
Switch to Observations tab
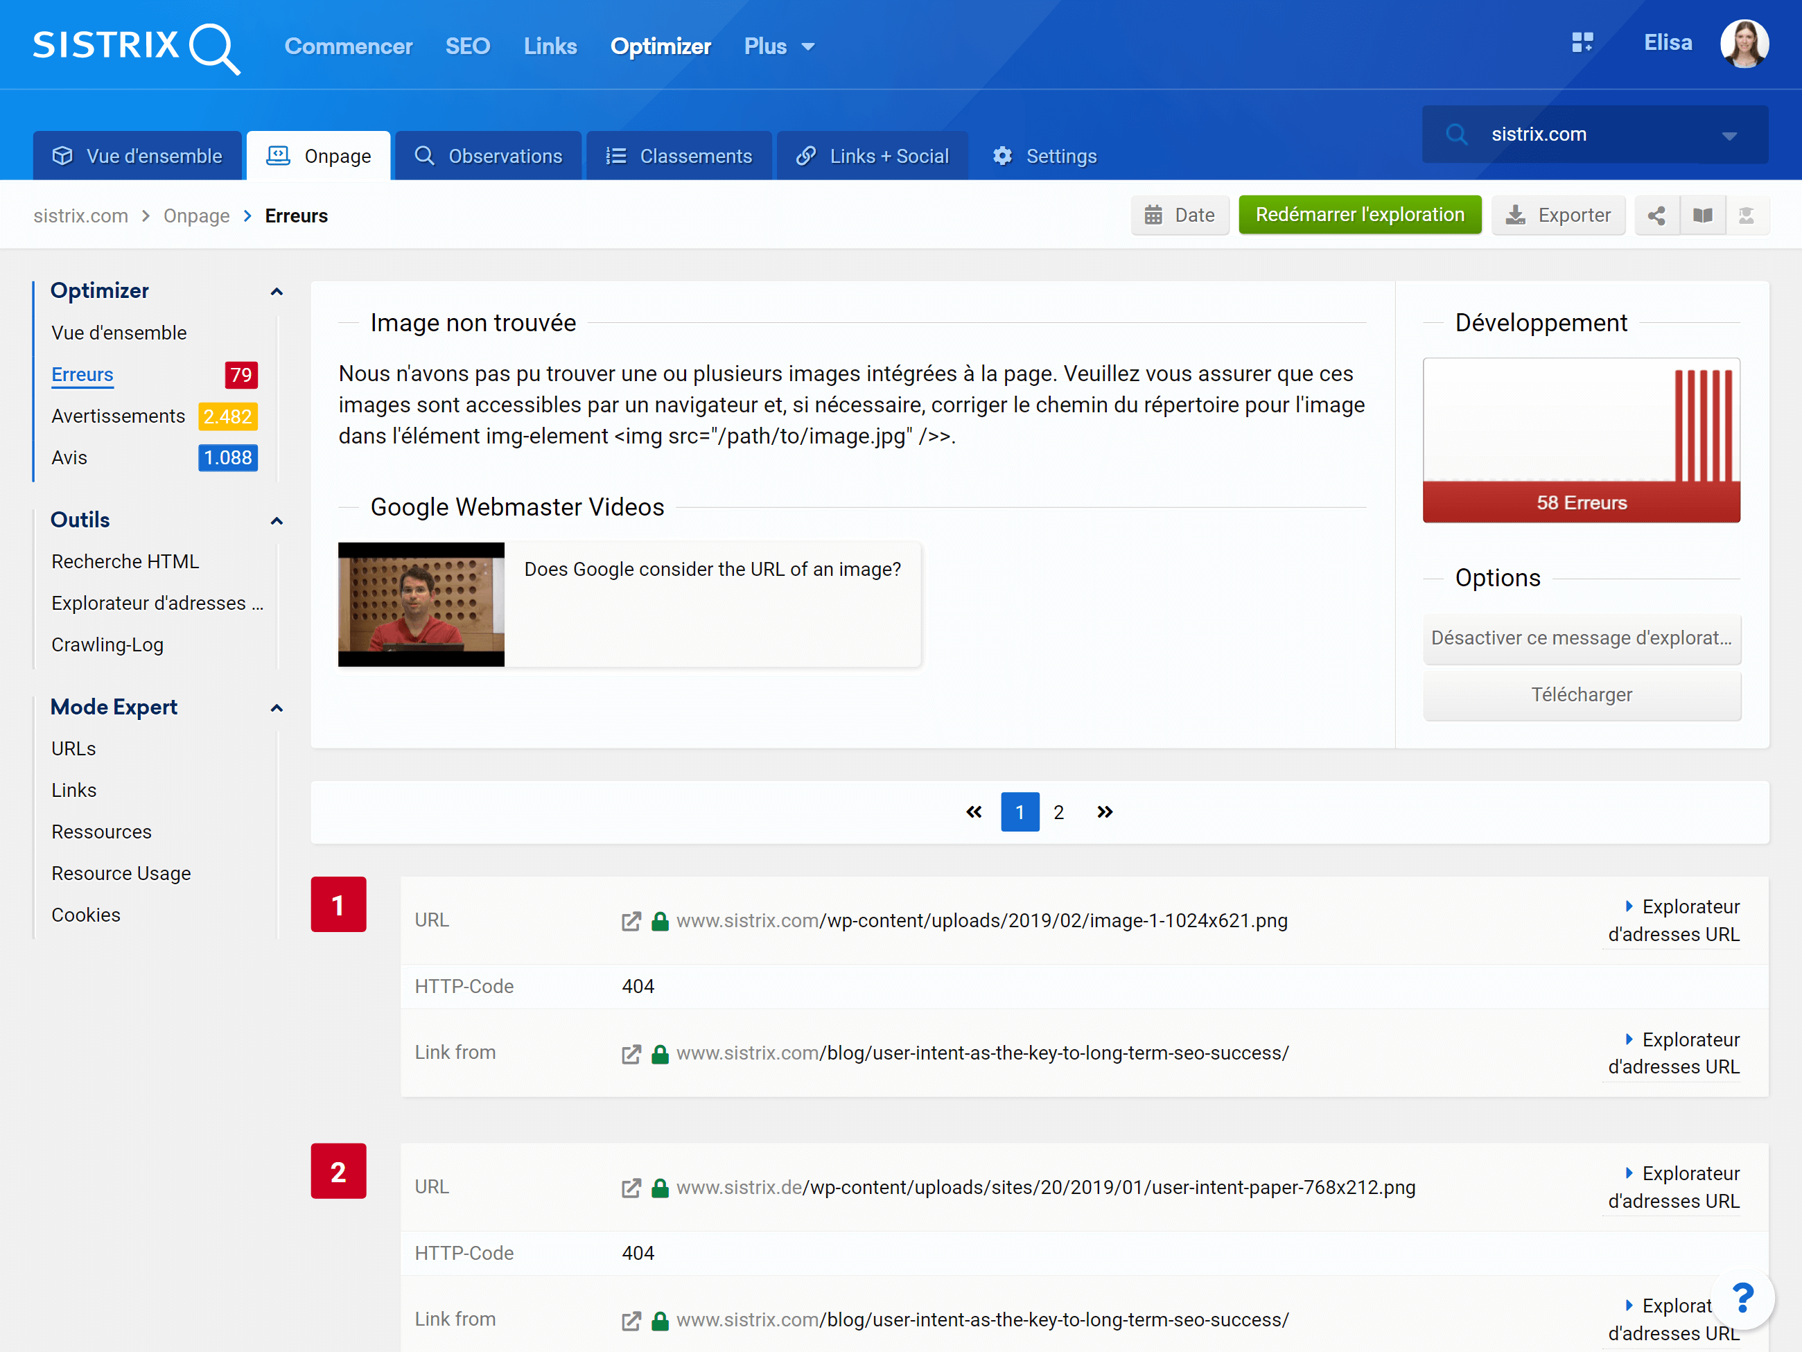488,155
